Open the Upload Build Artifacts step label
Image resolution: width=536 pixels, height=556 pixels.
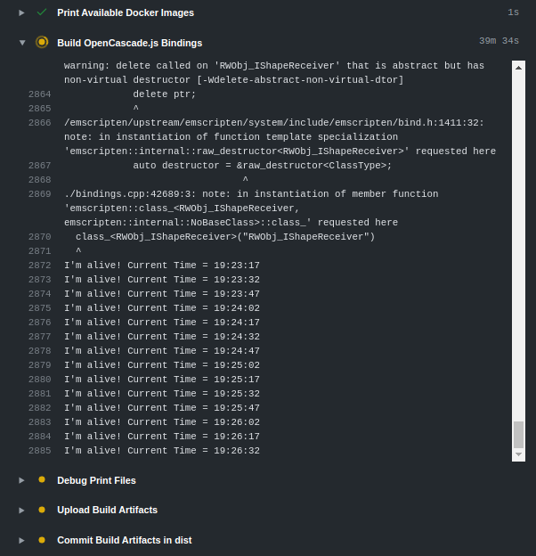[x=108, y=510]
